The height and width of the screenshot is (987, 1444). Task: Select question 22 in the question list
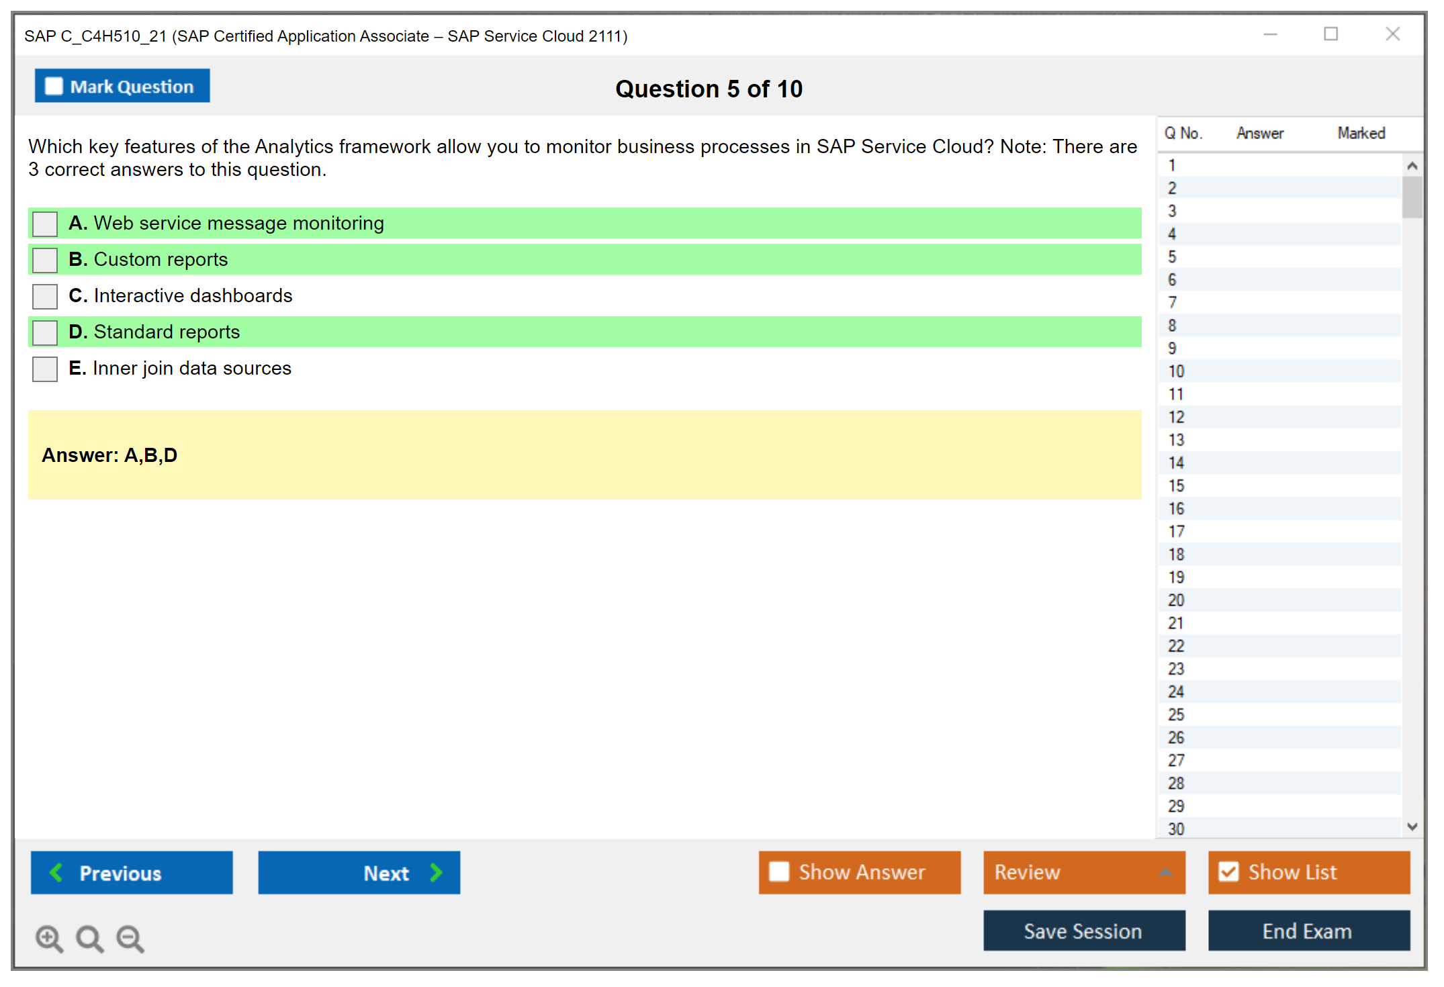1176,646
